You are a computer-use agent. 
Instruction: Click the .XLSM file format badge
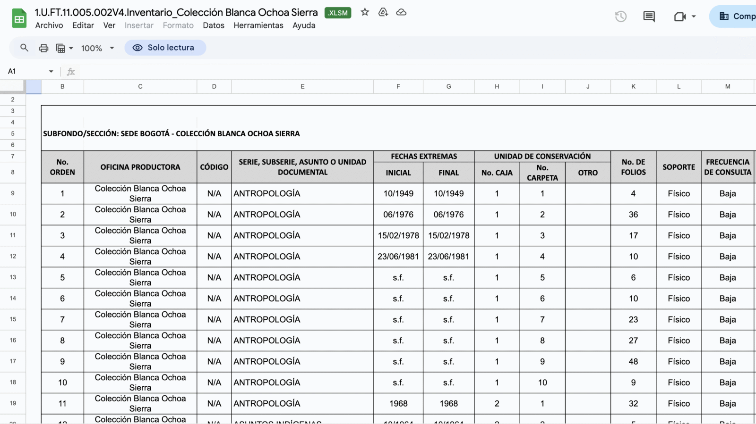coord(338,13)
